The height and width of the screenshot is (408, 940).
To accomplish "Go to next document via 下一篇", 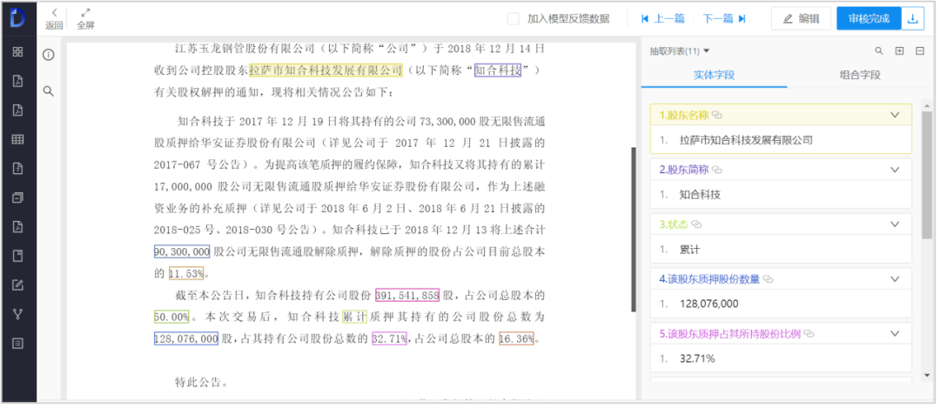I will point(724,18).
